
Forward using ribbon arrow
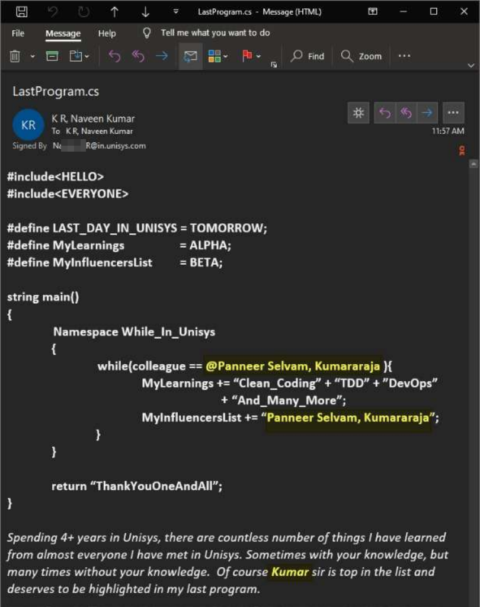tap(162, 56)
